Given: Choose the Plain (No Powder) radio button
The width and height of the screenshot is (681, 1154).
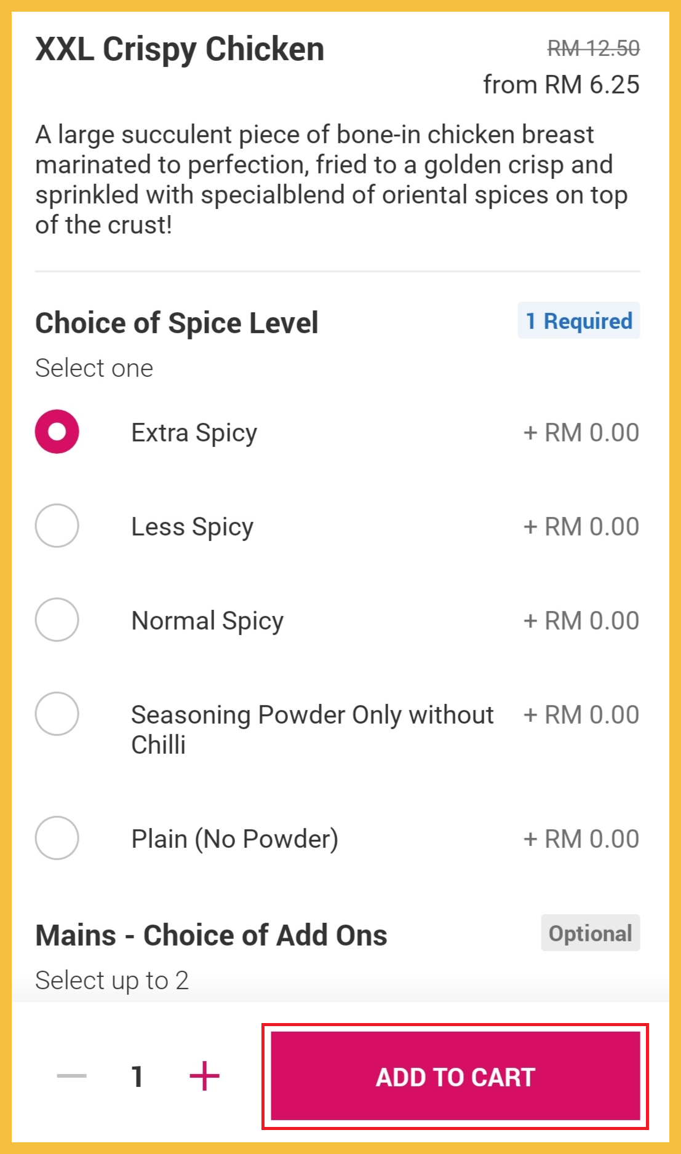Looking at the screenshot, I should [x=57, y=838].
